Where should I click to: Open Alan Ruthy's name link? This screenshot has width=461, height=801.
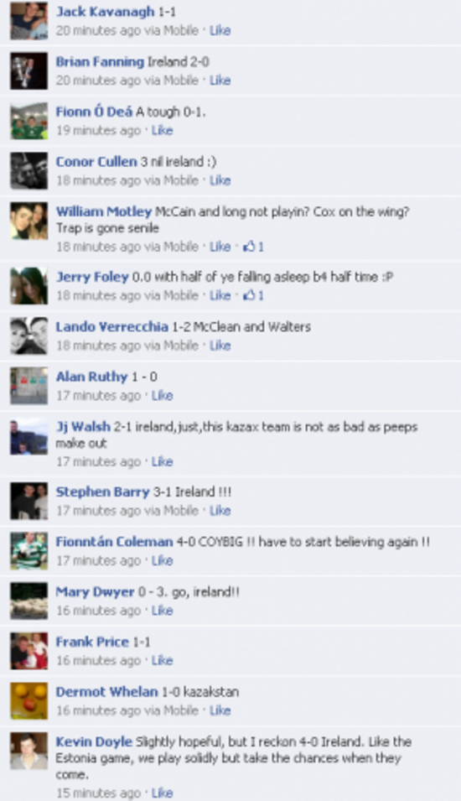(91, 377)
